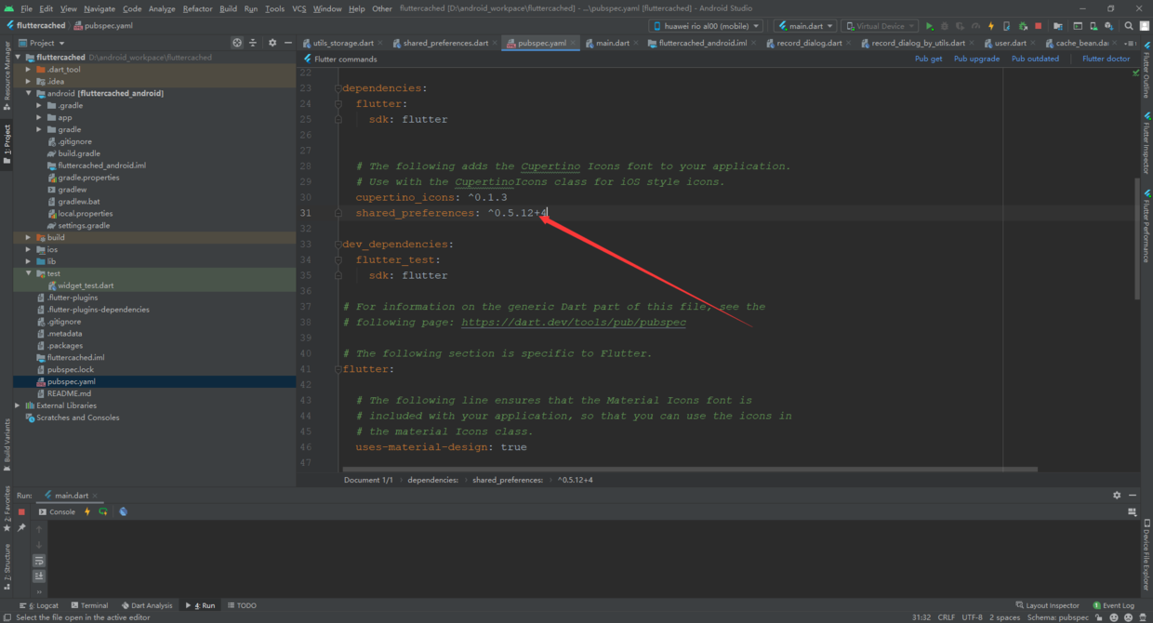Click the locate-current-file target icon in the Project panel

point(237,43)
